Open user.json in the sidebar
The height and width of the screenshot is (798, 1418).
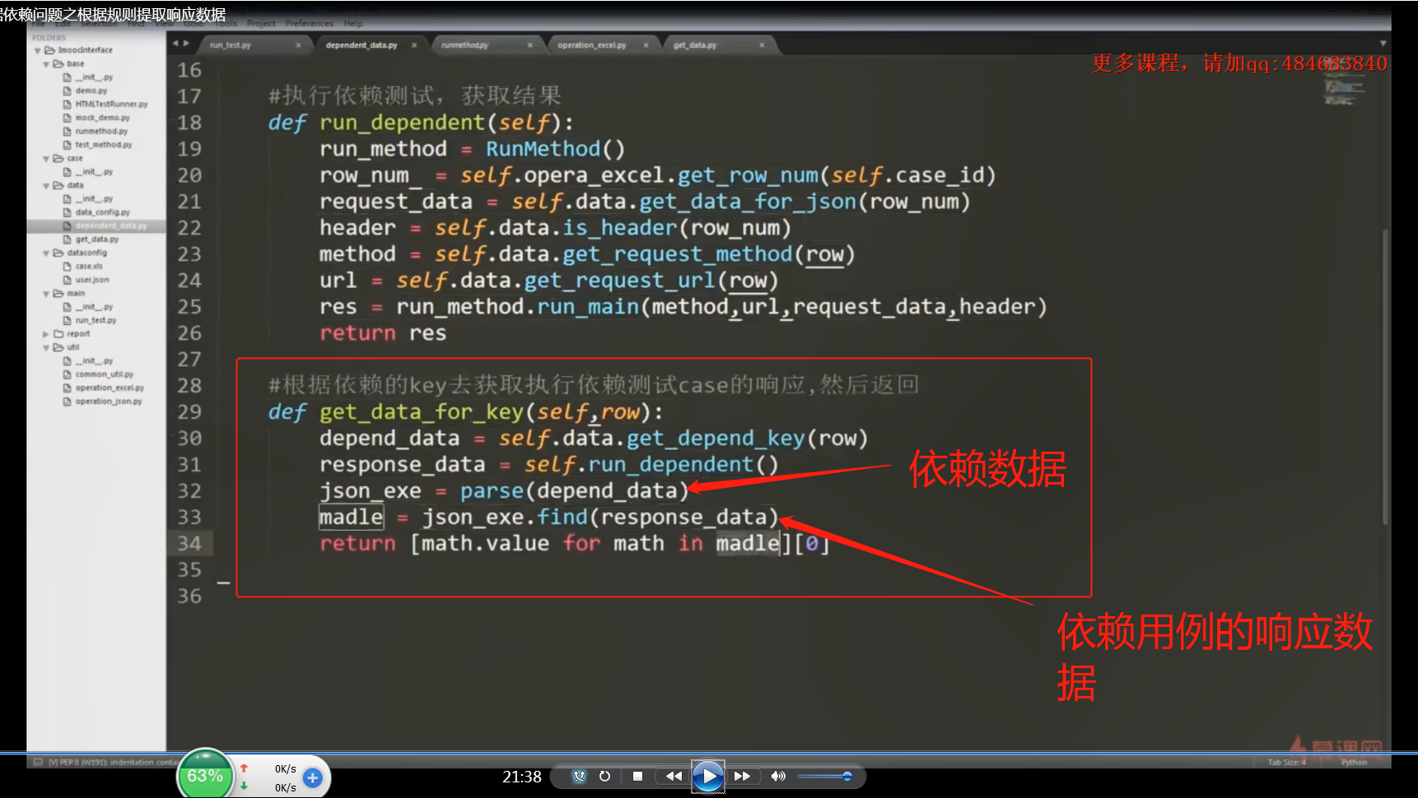tap(92, 280)
